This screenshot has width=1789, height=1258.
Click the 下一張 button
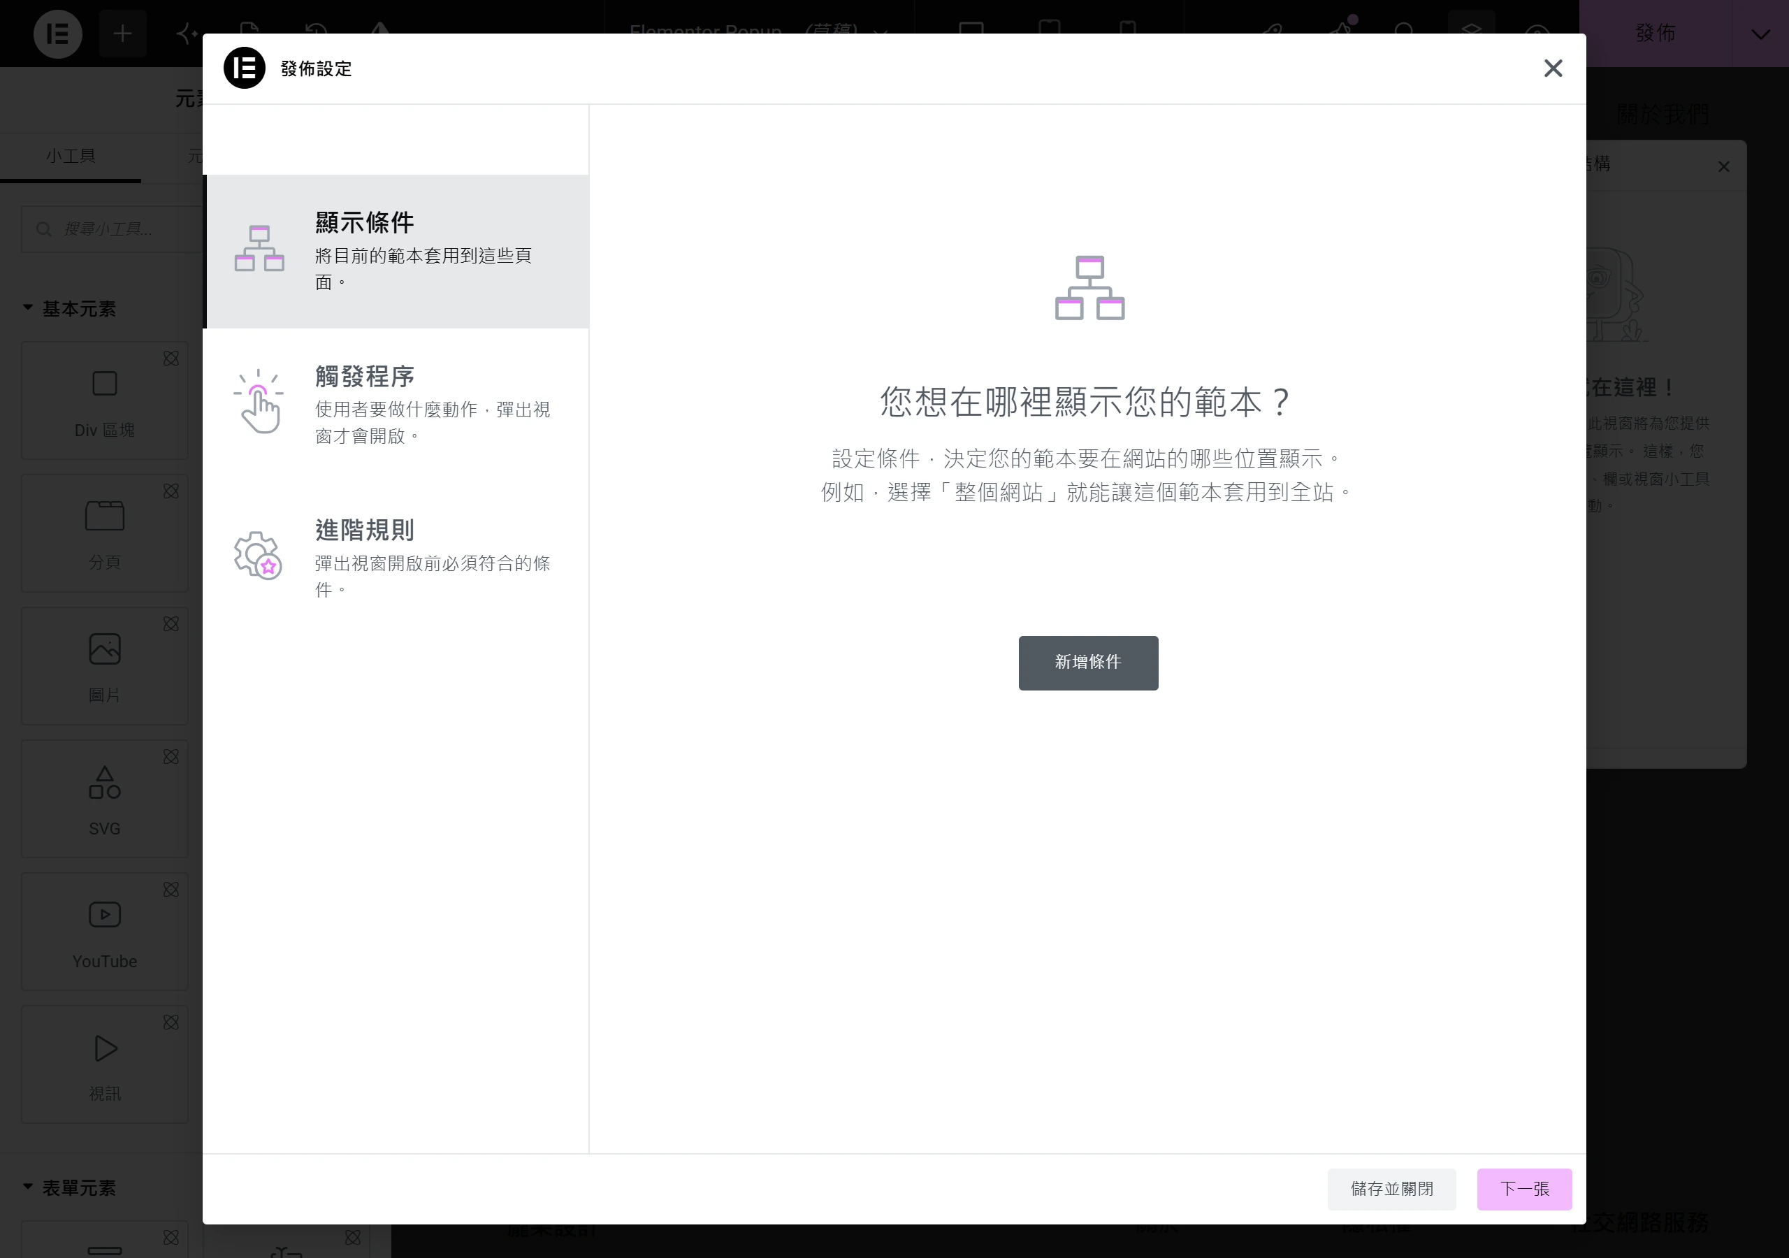[1524, 1189]
